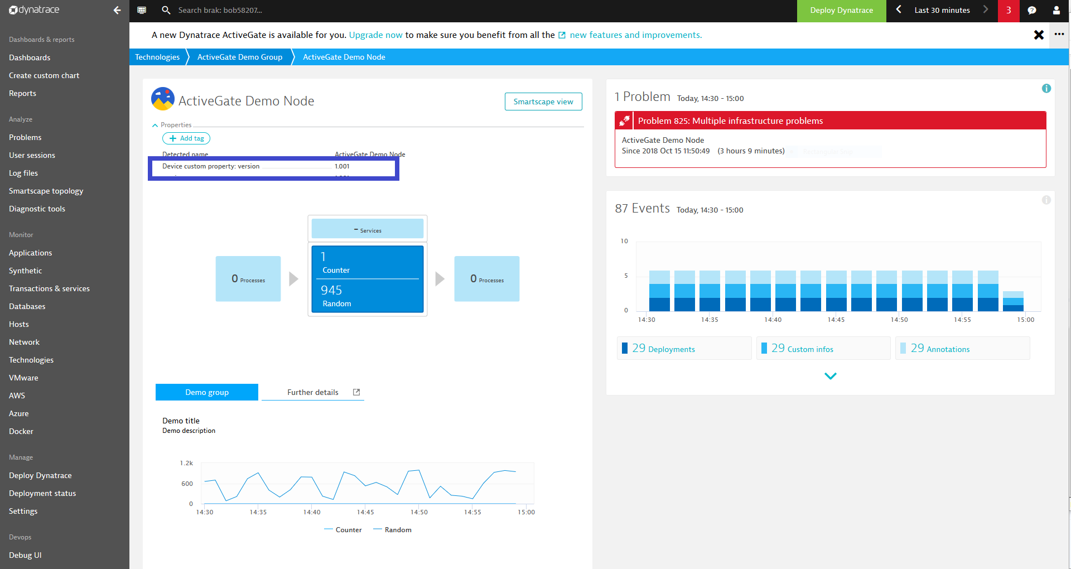Image resolution: width=1071 pixels, height=569 pixels.
Task: Open the user account menu icon
Action: click(x=1056, y=10)
